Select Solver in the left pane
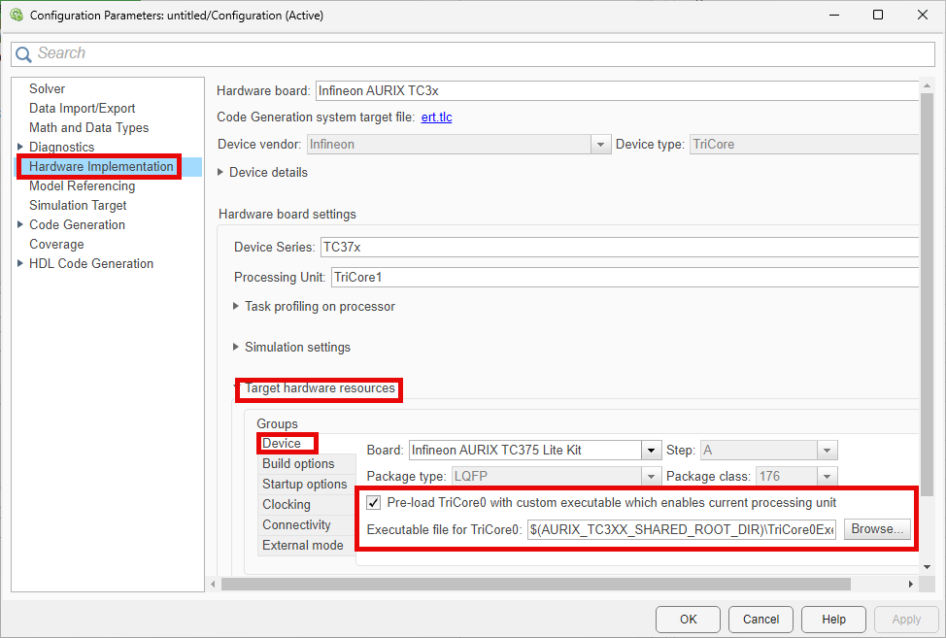This screenshot has height=638, width=946. [47, 88]
